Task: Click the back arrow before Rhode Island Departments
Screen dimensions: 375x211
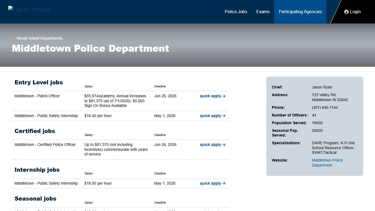Action: point(13,38)
